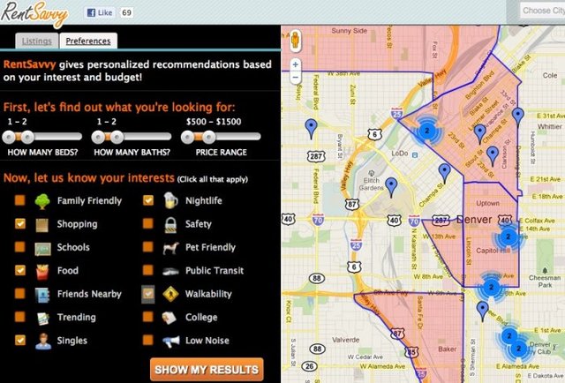The height and width of the screenshot is (383, 565).
Task: Click the lower baths slider handle
Action: (x=98, y=137)
